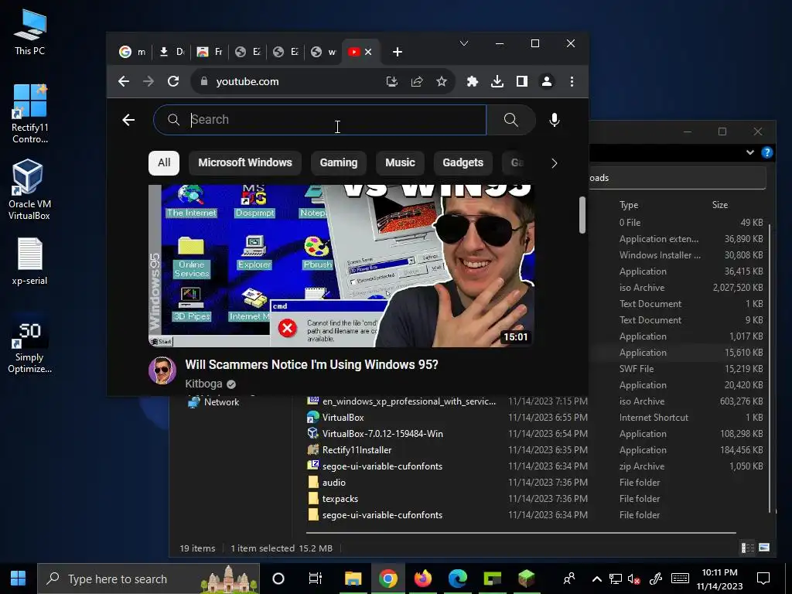Select the Gadgets filter chip
Screen dimensions: 792x594
tap(463, 162)
